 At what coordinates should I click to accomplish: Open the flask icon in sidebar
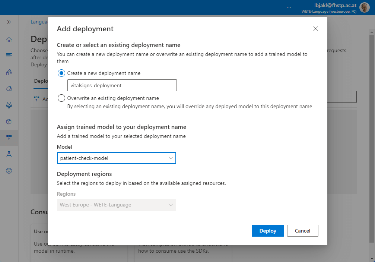click(9, 154)
